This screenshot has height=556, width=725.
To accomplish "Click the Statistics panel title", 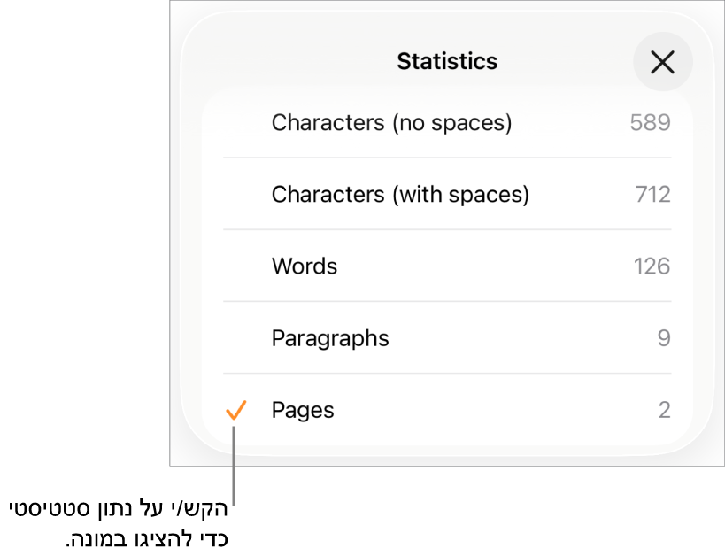I will coord(447,61).
